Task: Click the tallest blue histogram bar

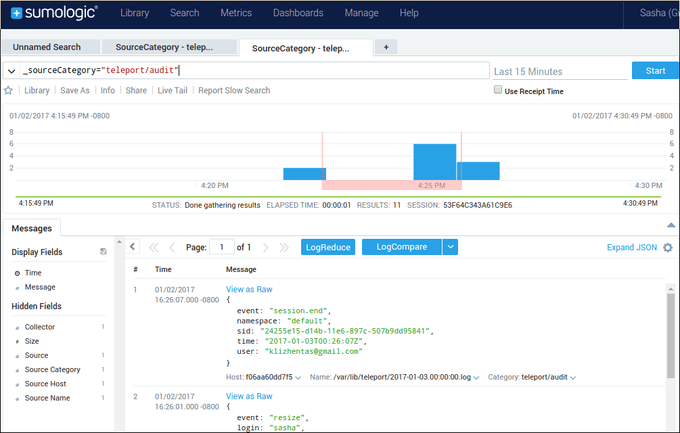Action: [x=434, y=162]
